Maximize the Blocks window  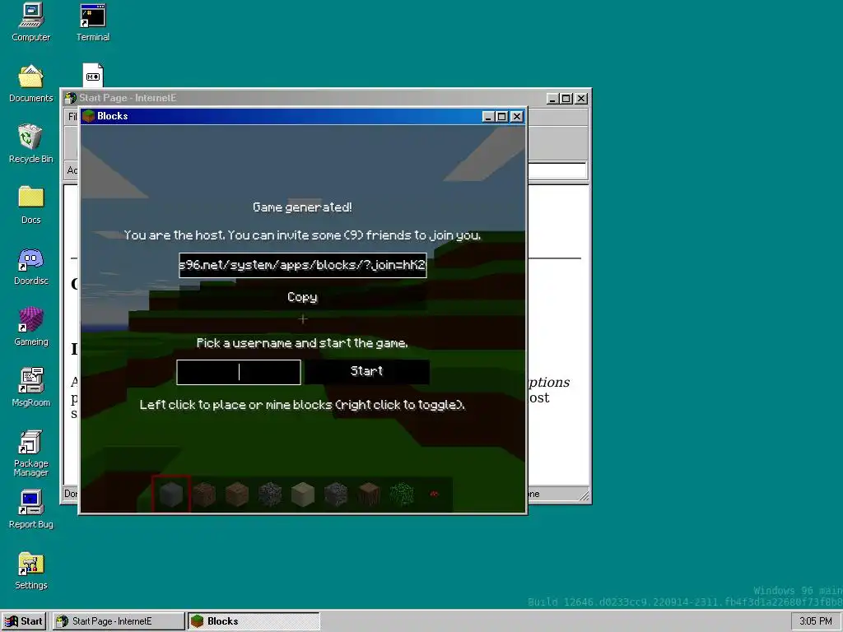coord(501,117)
